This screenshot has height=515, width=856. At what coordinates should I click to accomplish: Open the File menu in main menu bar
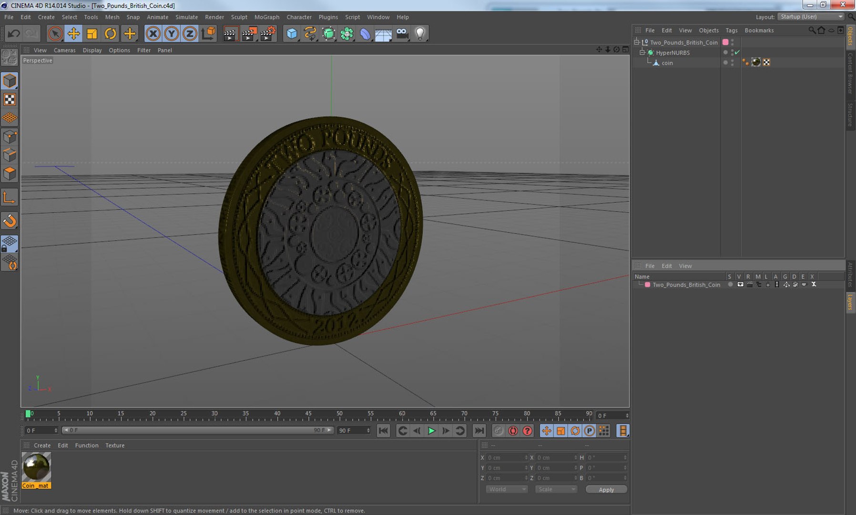coord(9,17)
